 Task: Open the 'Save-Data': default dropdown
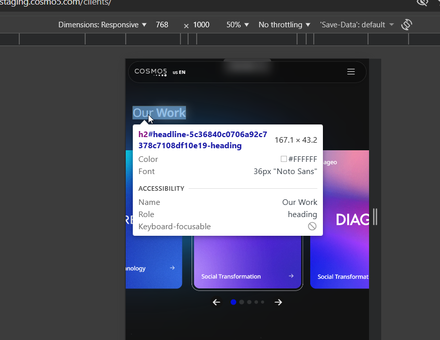(x=357, y=25)
